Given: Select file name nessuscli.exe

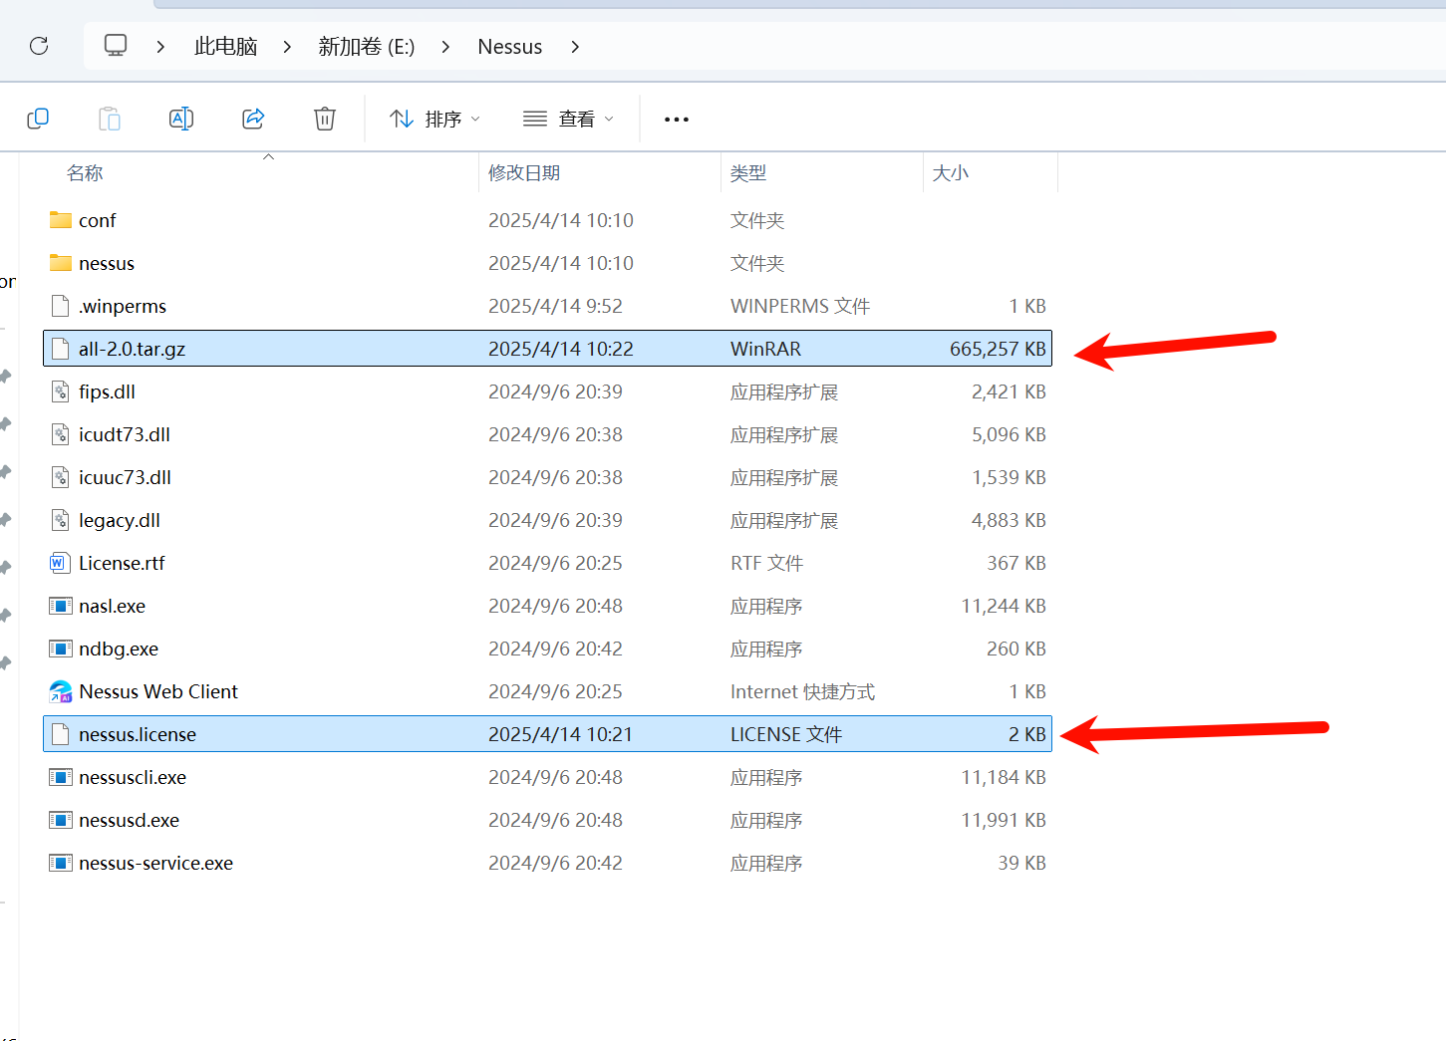Looking at the screenshot, I should [133, 777].
